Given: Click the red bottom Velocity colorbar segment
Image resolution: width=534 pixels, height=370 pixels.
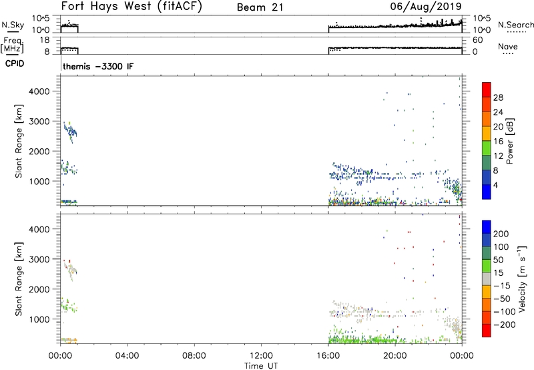Looking at the screenshot, I should click(487, 331).
